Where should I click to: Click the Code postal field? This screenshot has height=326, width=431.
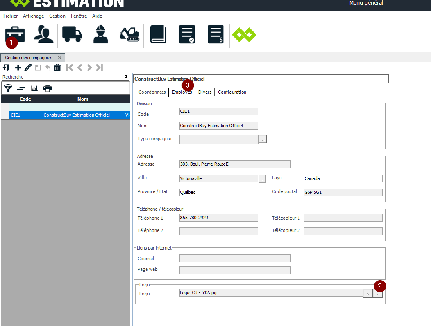click(343, 192)
